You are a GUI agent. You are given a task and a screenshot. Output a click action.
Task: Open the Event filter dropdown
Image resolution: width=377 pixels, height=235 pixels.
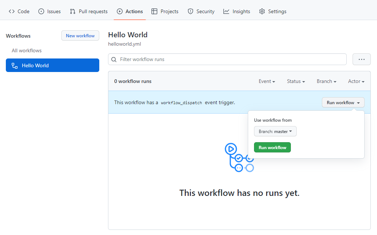tap(267, 82)
